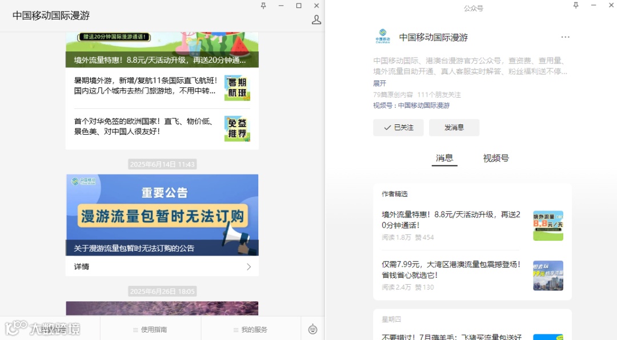Click the 111个朋友关注 text
Viewport: 617px width, 340px height.
point(439,95)
